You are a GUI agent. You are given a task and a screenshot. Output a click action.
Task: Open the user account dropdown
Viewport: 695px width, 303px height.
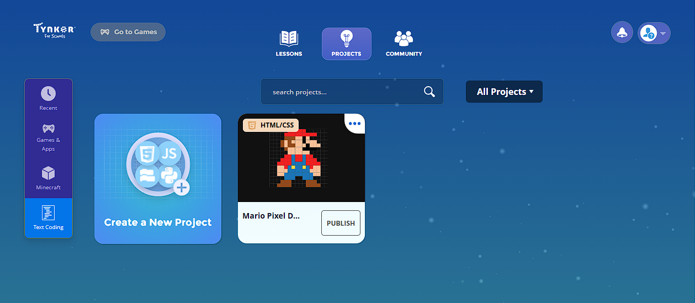654,33
